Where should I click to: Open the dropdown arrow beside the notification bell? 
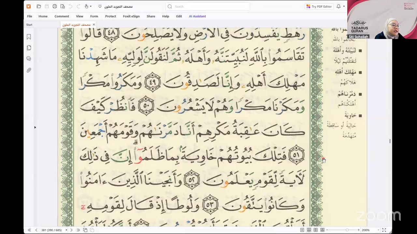(344, 6)
